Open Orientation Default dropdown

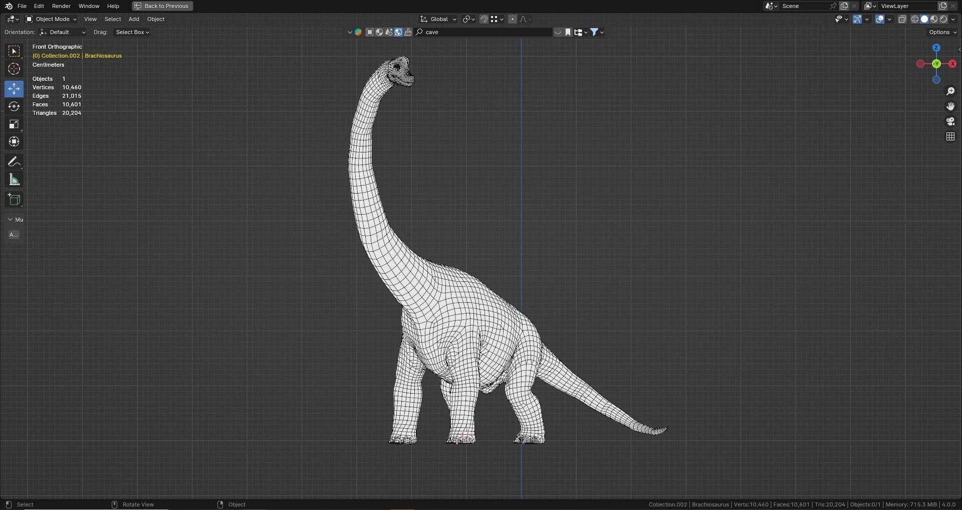click(x=63, y=32)
